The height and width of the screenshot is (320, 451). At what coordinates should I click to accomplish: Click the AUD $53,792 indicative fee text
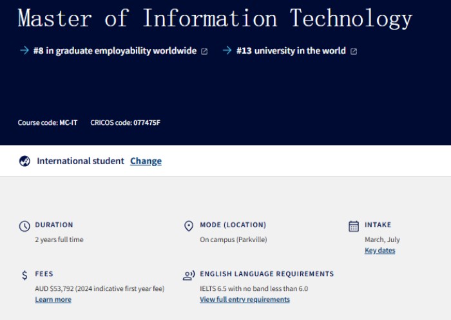tap(99, 288)
